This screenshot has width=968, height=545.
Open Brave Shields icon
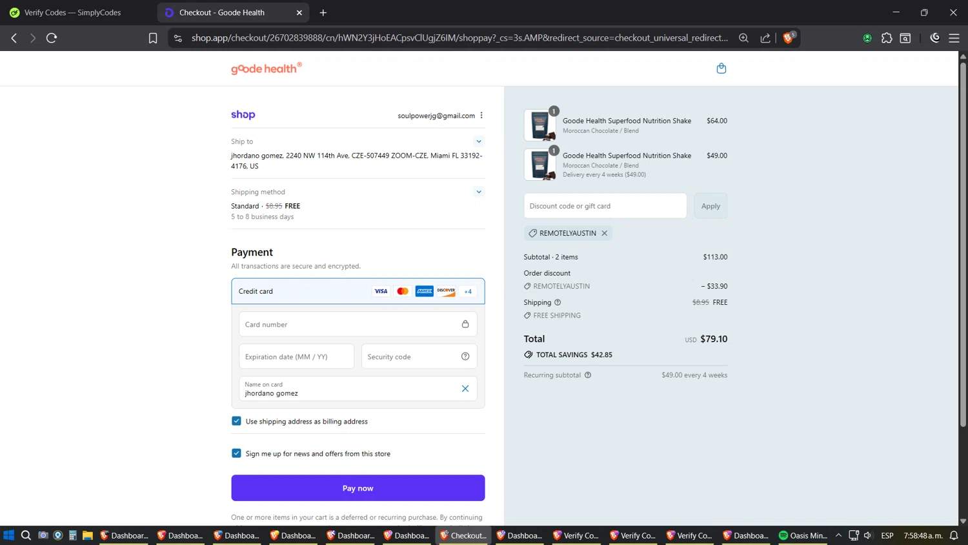[788, 38]
